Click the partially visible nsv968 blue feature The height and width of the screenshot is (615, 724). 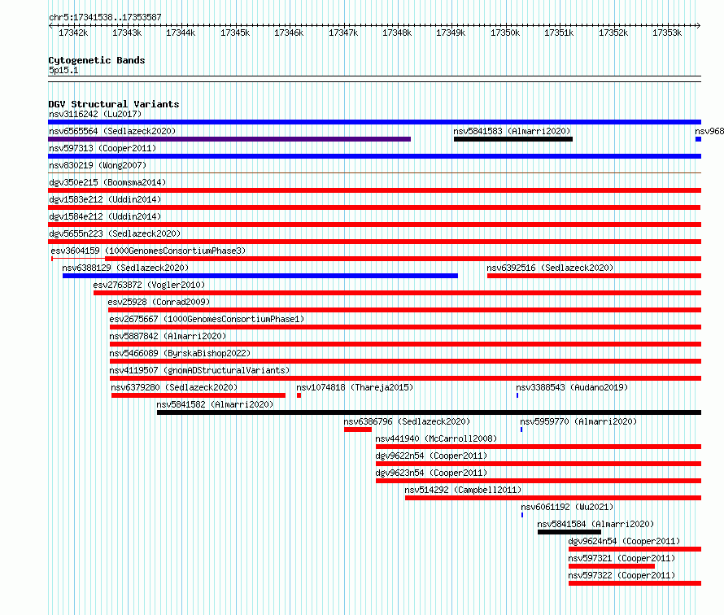click(699, 139)
